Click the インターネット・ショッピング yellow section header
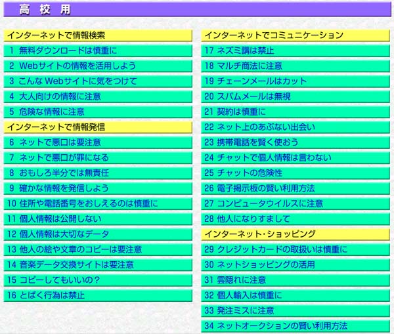Screen dimensions: 394x334 coord(260,234)
